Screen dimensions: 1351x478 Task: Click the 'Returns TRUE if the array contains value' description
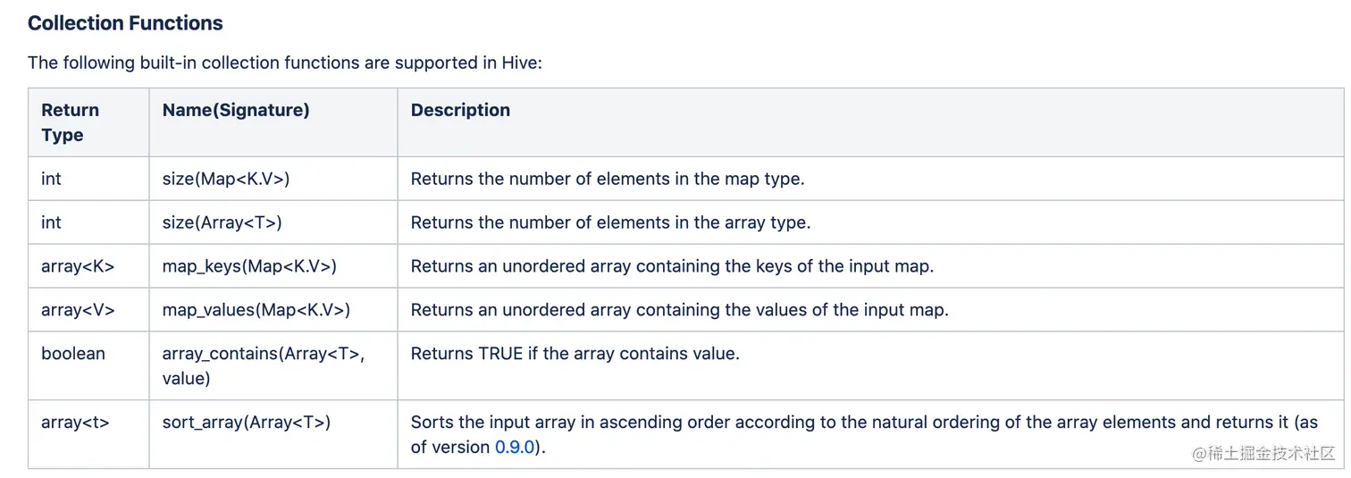click(575, 354)
